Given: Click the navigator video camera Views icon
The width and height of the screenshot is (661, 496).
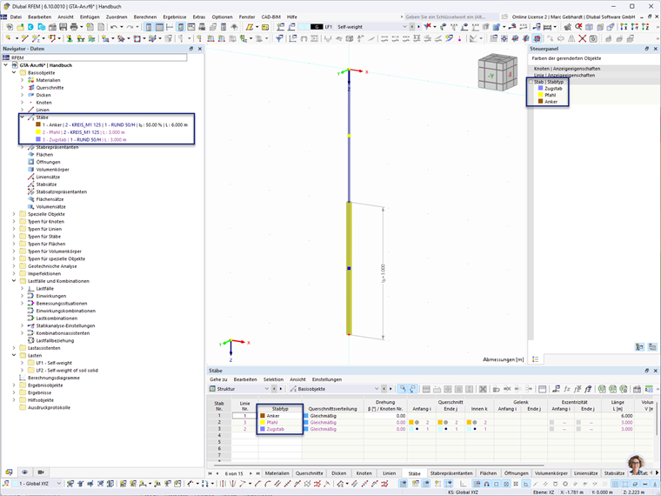Looking at the screenshot, I should click(41, 473).
